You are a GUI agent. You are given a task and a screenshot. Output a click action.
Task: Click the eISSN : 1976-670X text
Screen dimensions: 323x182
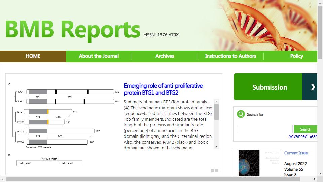click(x=161, y=35)
